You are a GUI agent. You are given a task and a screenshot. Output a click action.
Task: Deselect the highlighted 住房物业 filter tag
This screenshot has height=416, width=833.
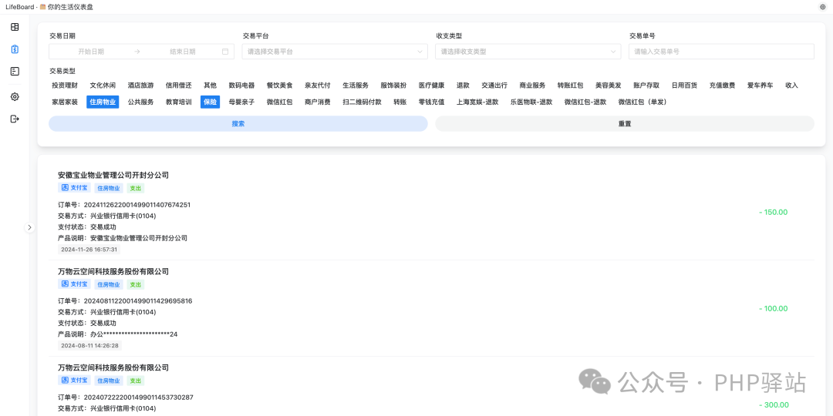103,102
